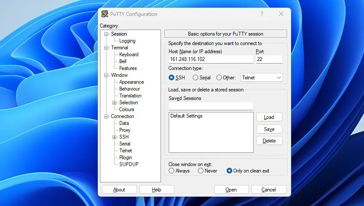Choose Only on clean exit option
This screenshot has width=364, height=206.
pyautogui.click(x=229, y=171)
